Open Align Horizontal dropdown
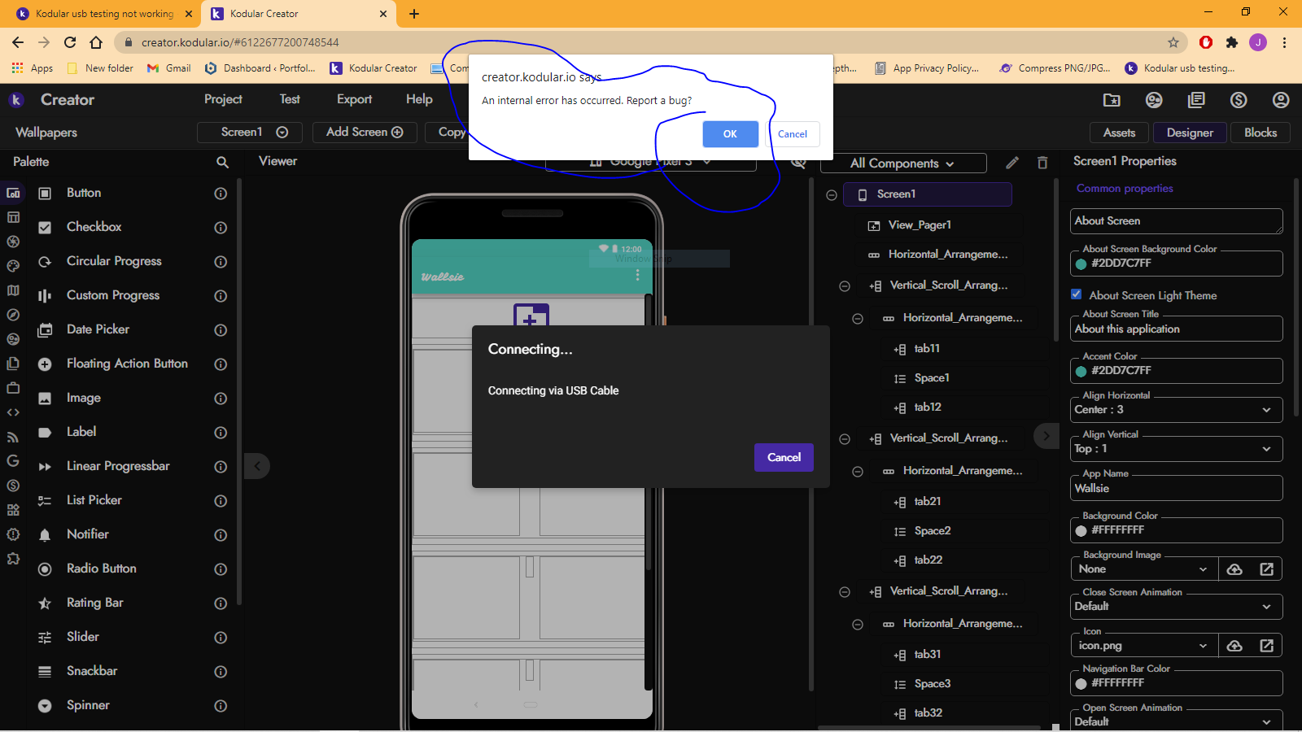The width and height of the screenshot is (1302, 732). pos(1176,410)
